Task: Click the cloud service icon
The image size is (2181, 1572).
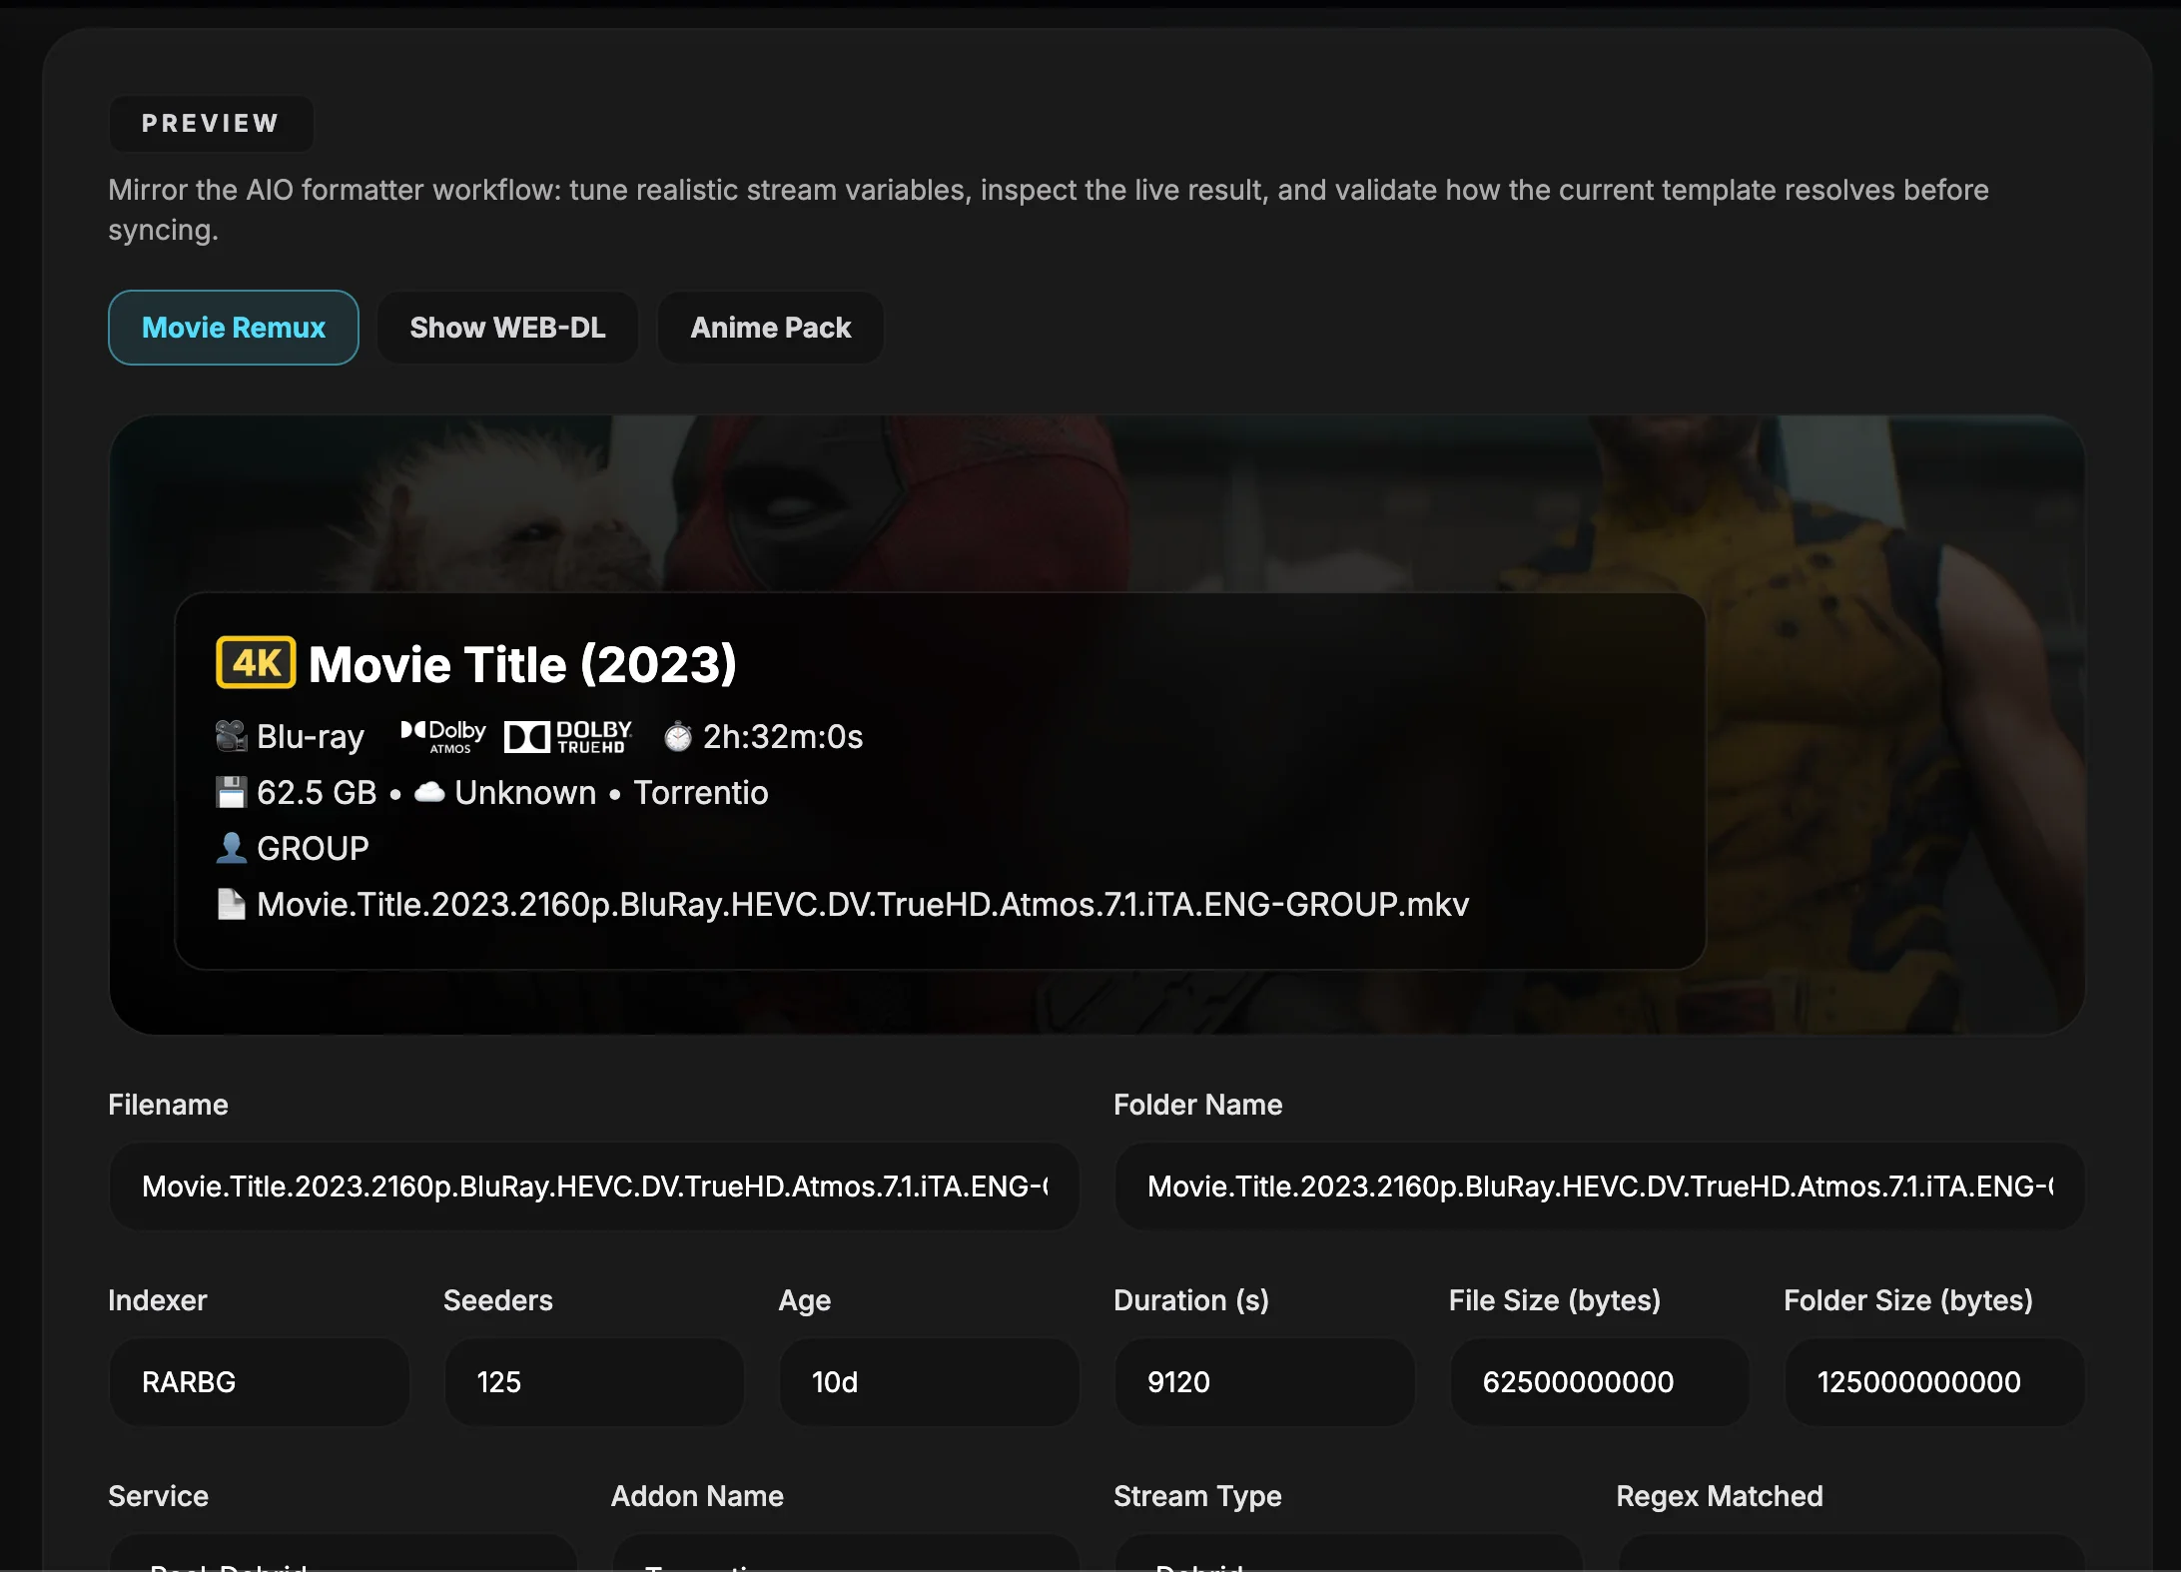Action: (429, 793)
